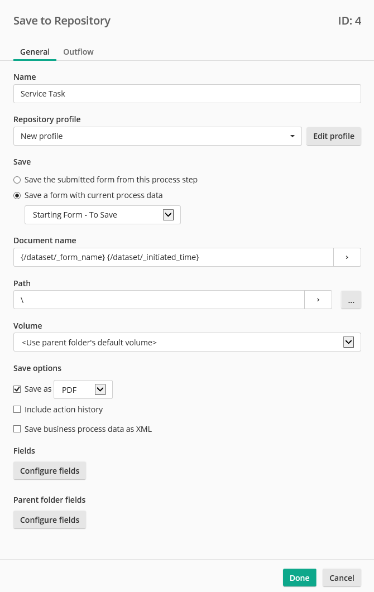Select 'Save a form with current process data'
374x592 pixels.
coord(17,195)
